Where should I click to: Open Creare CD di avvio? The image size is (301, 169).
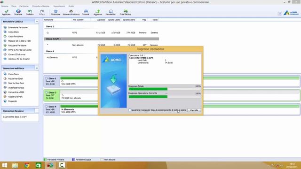[x=16, y=54]
